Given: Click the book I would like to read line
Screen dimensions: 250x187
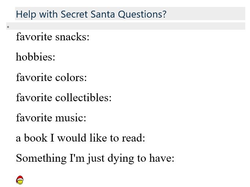Looking at the screenshot, I should (x=81, y=138).
